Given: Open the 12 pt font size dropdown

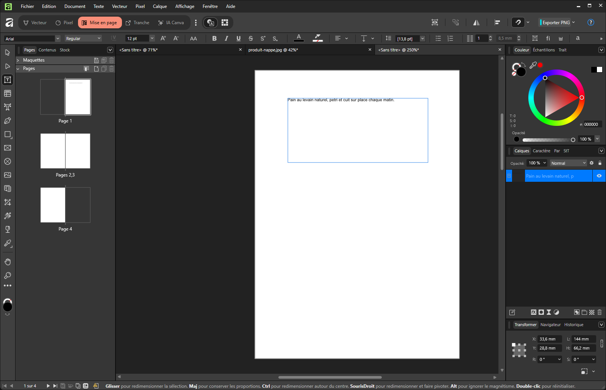Looking at the screenshot, I should pyautogui.click(x=152, y=39).
